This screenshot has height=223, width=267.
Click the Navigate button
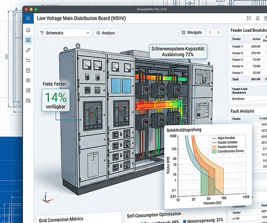[191, 32]
